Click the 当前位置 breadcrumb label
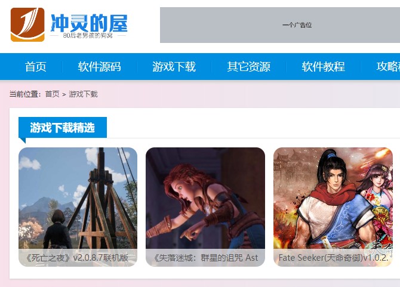Viewport: 400px width, 287px height. [25, 94]
